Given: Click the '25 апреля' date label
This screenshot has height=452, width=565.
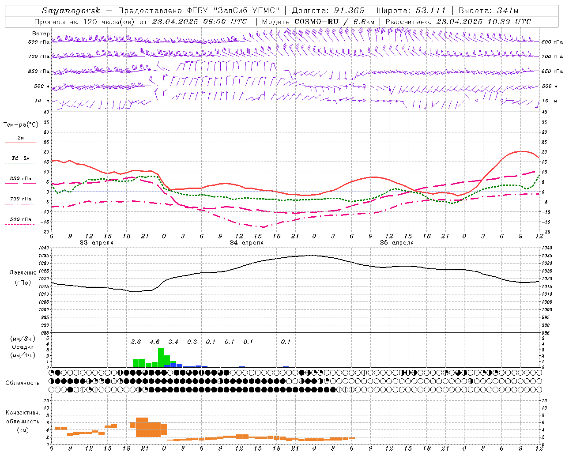Looking at the screenshot, I should tap(397, 243).
